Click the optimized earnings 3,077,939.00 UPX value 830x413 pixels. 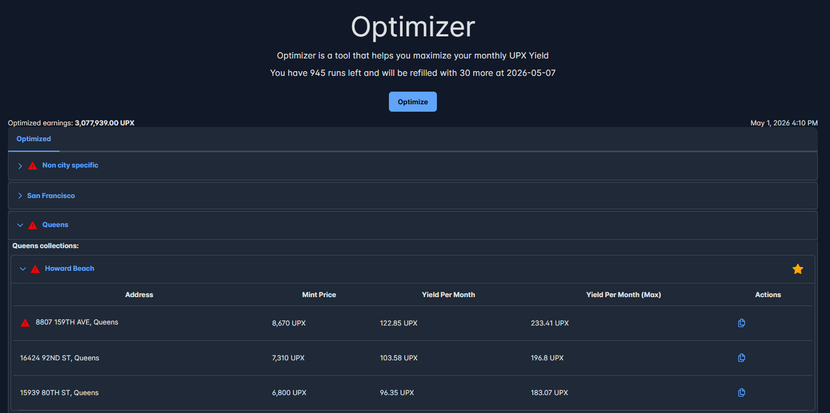[x=104, y=123]
